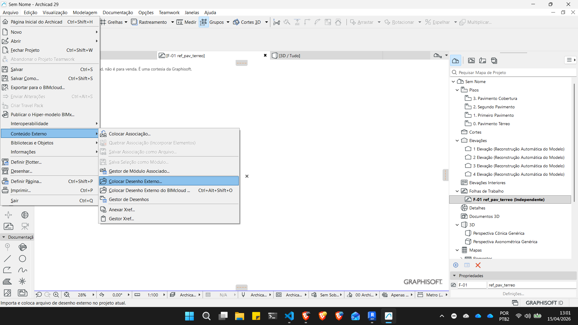Image resolution: width=578 pixels, height=325 pixels.
Task: Collapse the Sem Nome project tree root
Action: 453,82
